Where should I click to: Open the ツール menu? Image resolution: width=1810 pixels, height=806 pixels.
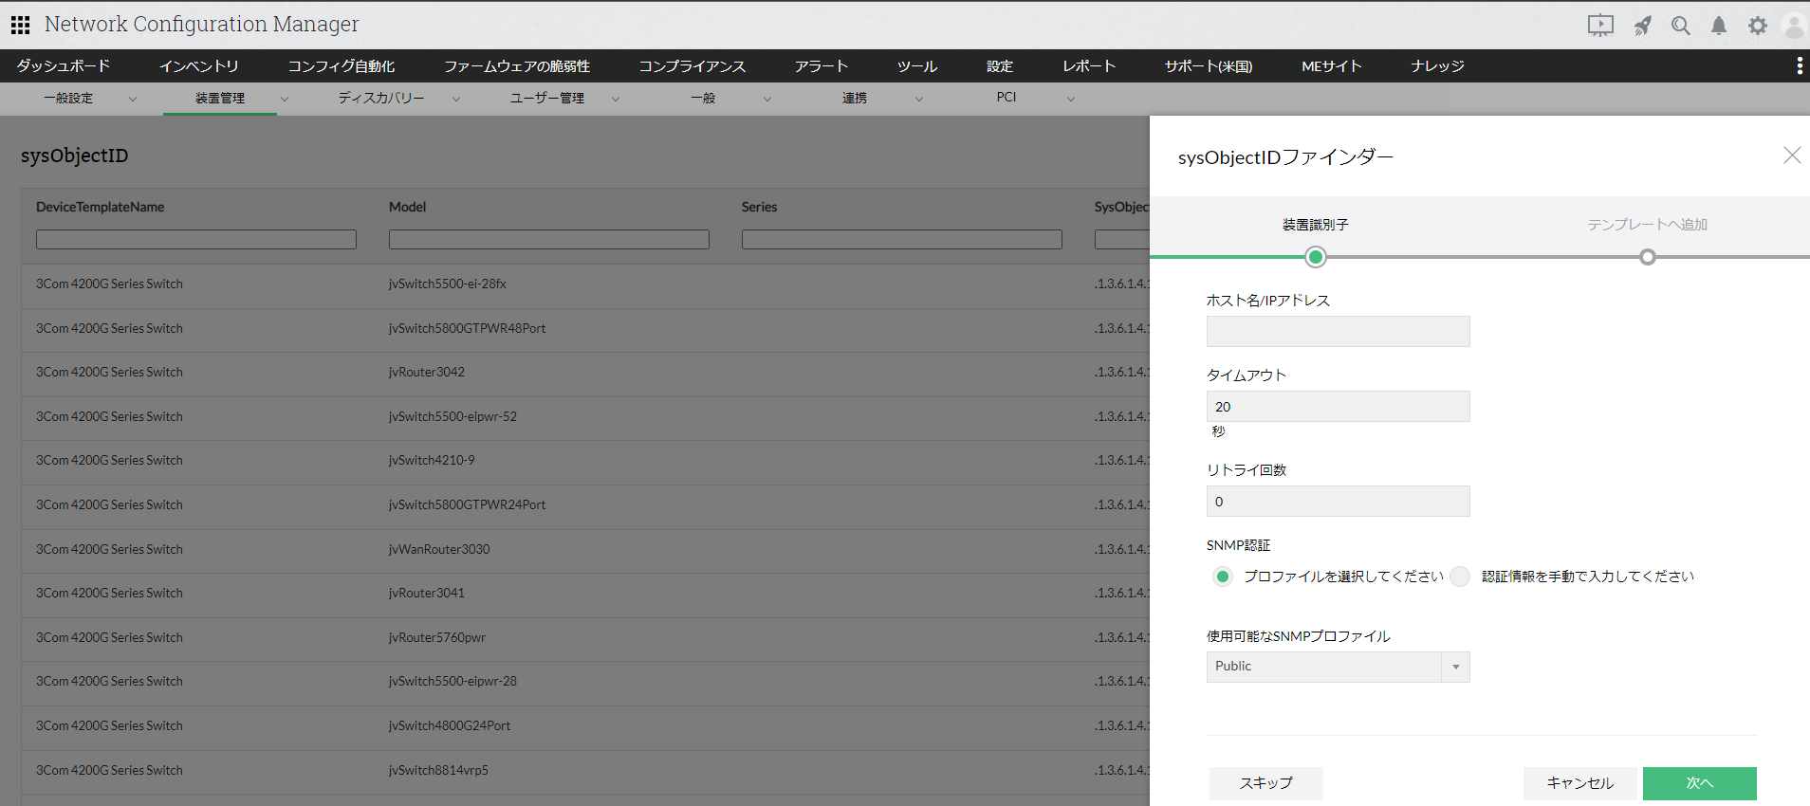(x=917, y=65)
